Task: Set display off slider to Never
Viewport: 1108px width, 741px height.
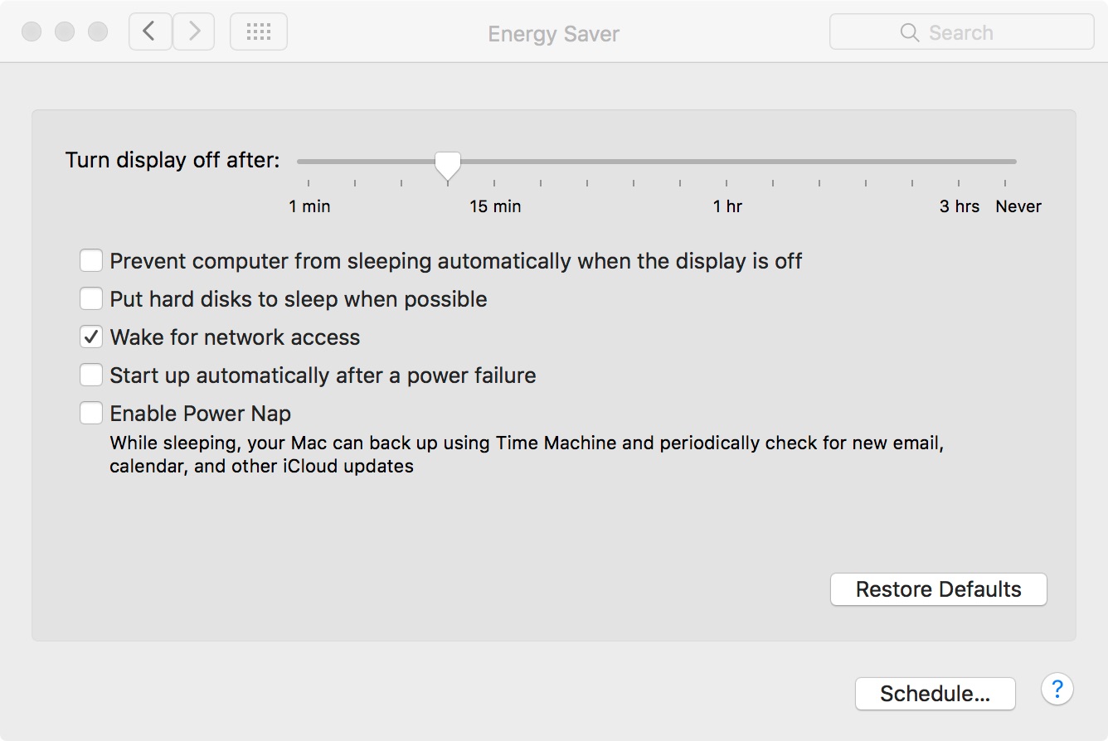Action: coord(1006,162)
